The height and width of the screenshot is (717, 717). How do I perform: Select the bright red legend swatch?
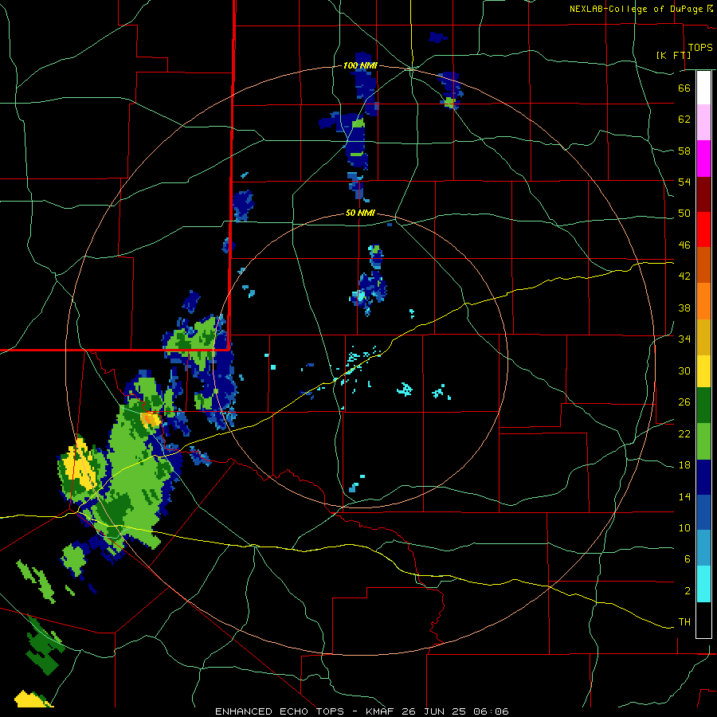pyautogui.click(x=703, y=229)
